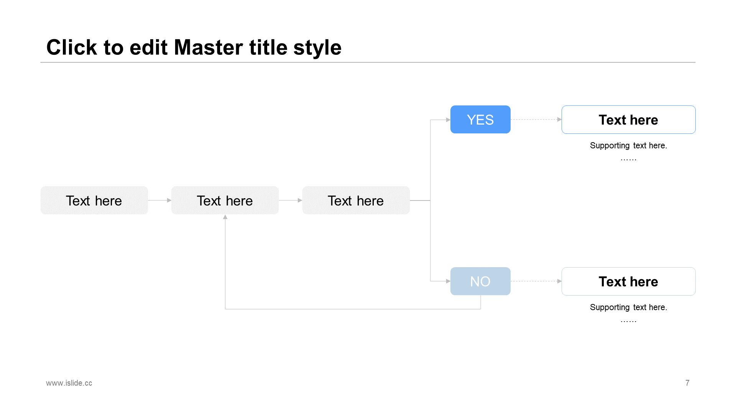Screen dimensions: 736x414
Task: Click upward arrowhead below middle gray box
Action: 225,217
